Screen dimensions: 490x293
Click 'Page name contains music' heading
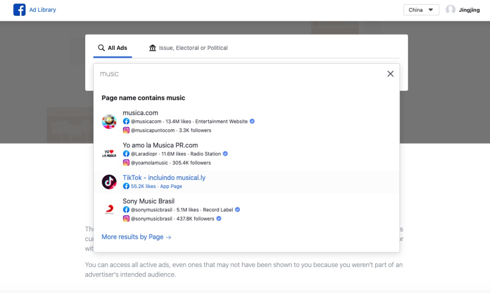[143, 98]
